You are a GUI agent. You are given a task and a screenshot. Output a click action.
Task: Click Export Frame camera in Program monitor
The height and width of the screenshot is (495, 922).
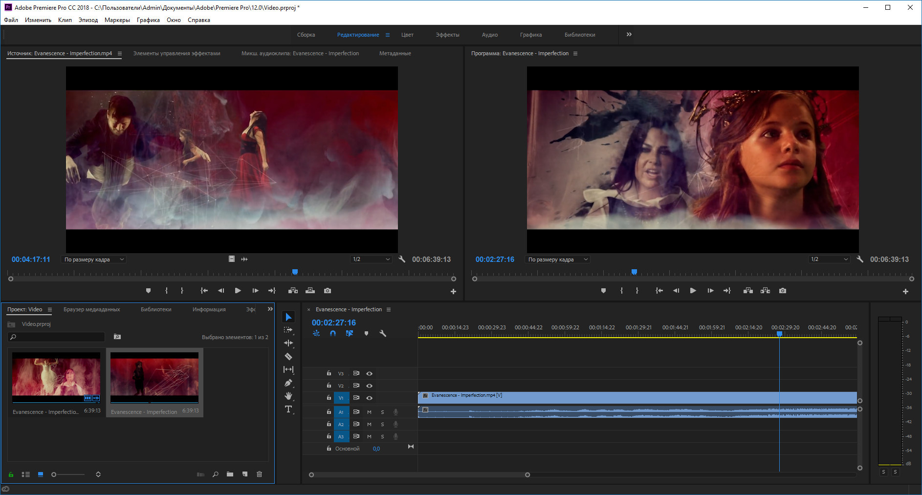coord(783,291)
